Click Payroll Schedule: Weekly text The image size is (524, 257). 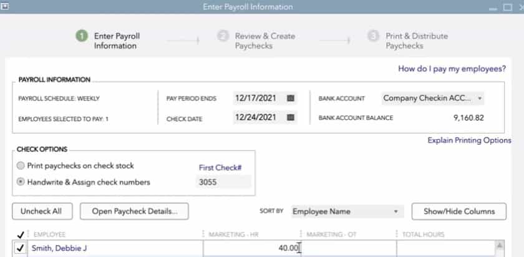pos(59,99)
